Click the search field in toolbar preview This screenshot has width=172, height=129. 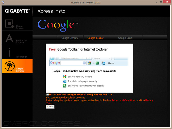(72, 63)
